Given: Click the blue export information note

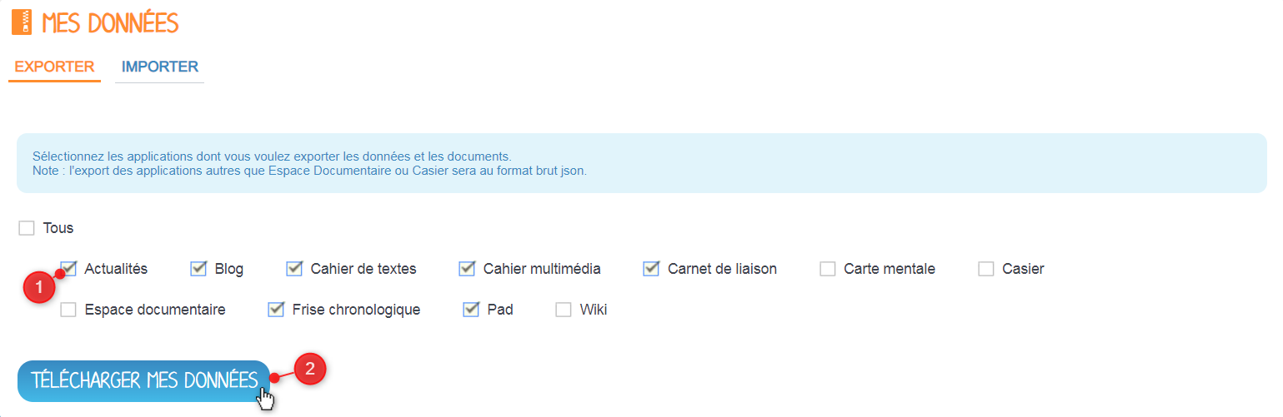Looking at the screenshot, I should (641, 163).
